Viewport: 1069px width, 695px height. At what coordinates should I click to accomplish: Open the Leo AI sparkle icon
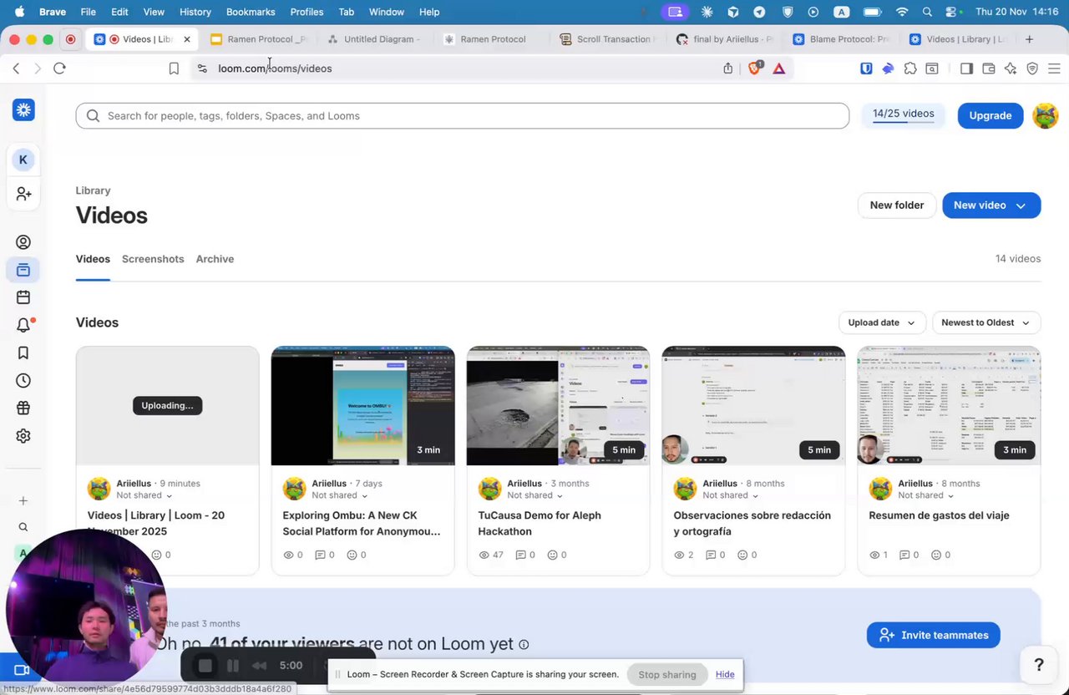point(1011,68)
